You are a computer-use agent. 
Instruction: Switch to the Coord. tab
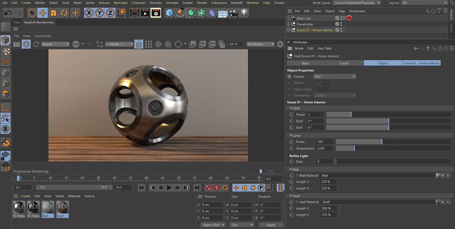(x=344, y=63)
